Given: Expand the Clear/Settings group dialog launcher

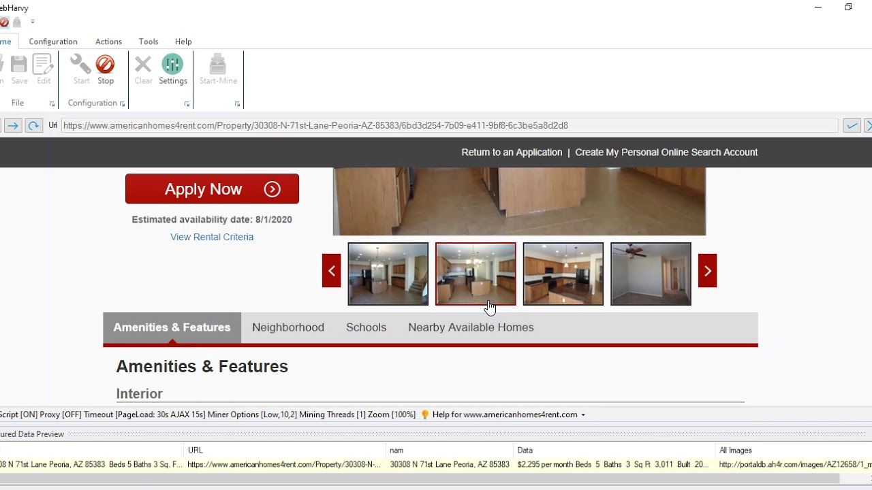Looking at the screenshot, I should click(187, 104).
